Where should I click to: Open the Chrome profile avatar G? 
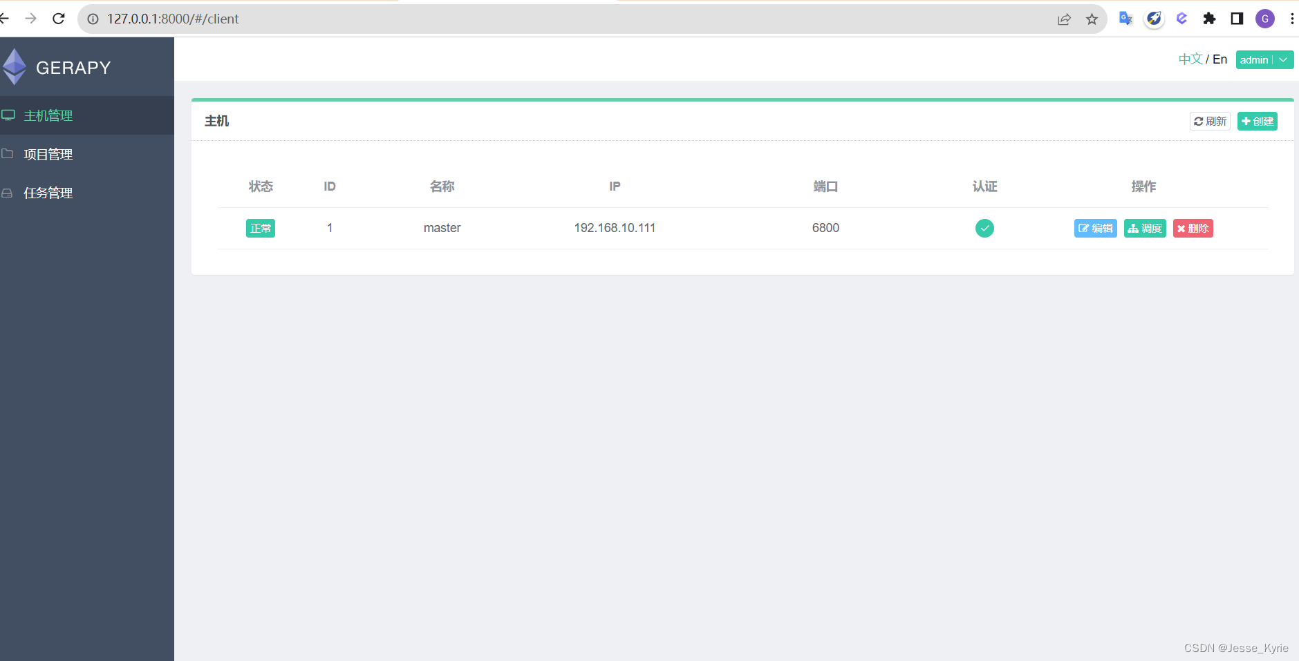(1265, 19)
